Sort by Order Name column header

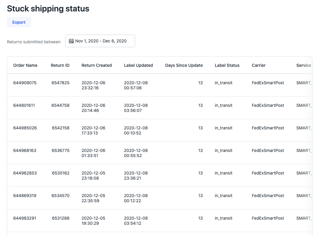tap(25, 65)
